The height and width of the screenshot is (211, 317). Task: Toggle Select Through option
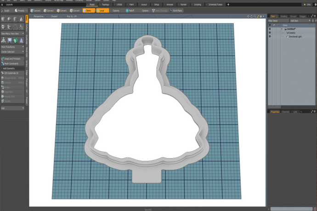(x=159, y=11)
